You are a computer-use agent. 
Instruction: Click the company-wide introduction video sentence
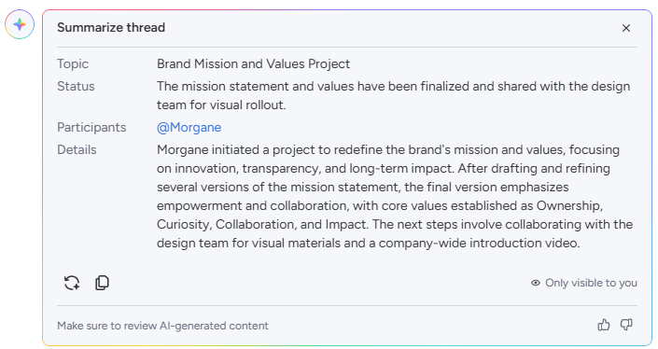[395, 233]
